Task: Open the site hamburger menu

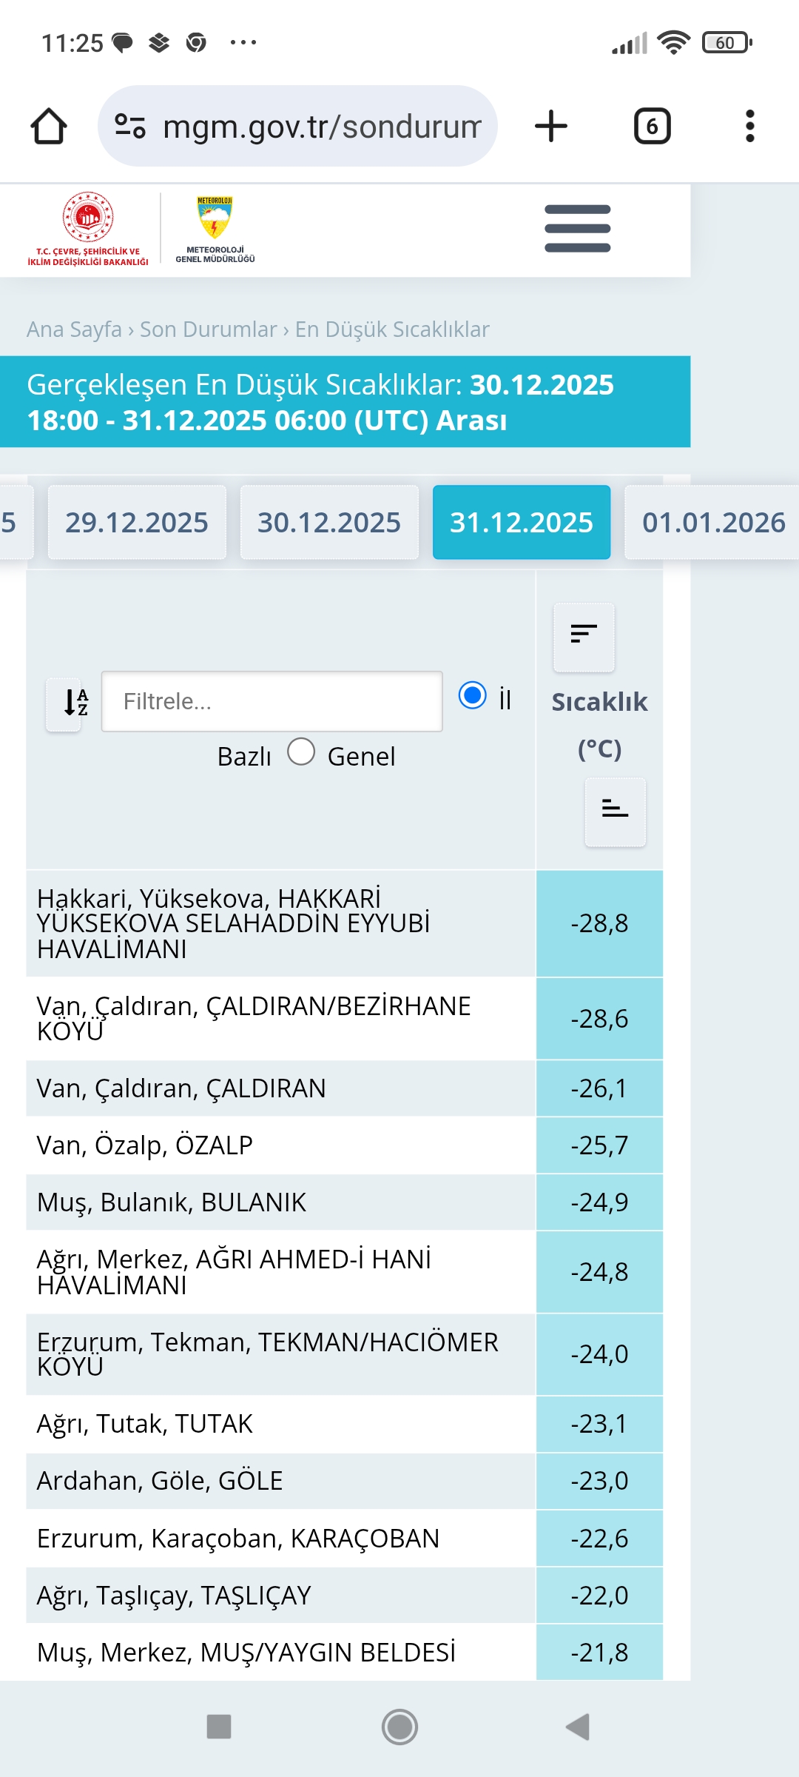Action: coord(578,229)
